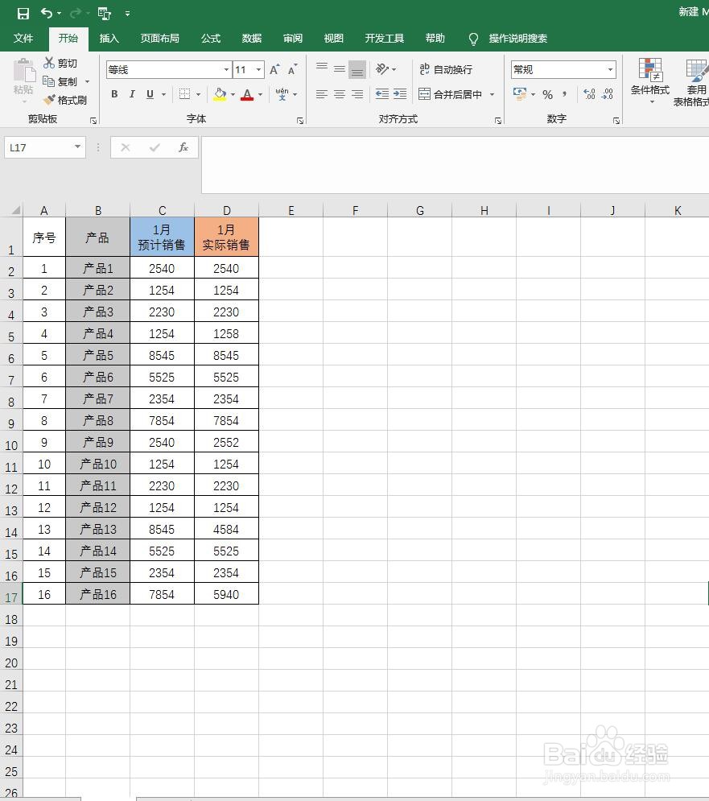Click the accounting number format icon
Image resolution: width=709 pixels, height=801 pixels.
tap(520, 93)
